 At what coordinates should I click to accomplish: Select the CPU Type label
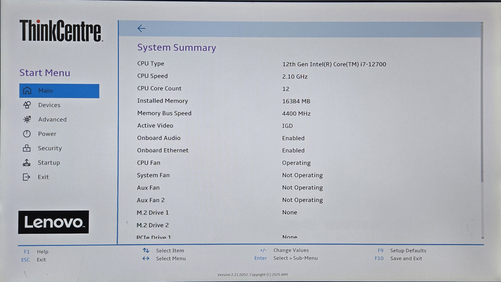[x=151, y=64]
